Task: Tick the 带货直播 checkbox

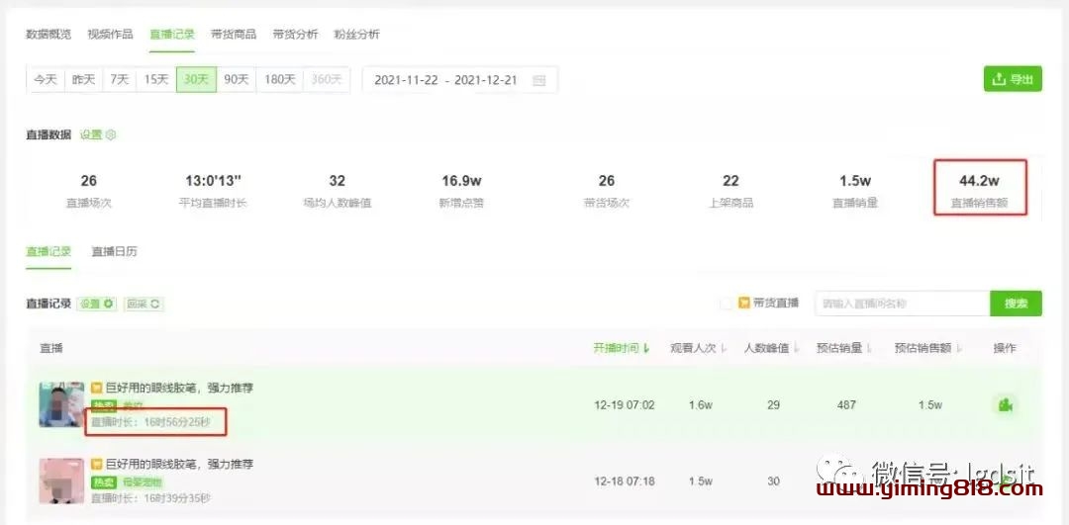Action: (728, 304)
